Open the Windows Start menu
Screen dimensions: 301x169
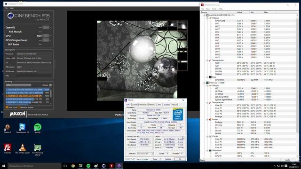(x=4, y=166)
